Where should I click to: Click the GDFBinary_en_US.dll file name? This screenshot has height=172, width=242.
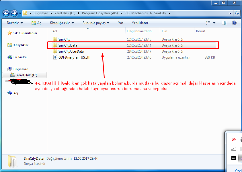[x=74, y=57]
